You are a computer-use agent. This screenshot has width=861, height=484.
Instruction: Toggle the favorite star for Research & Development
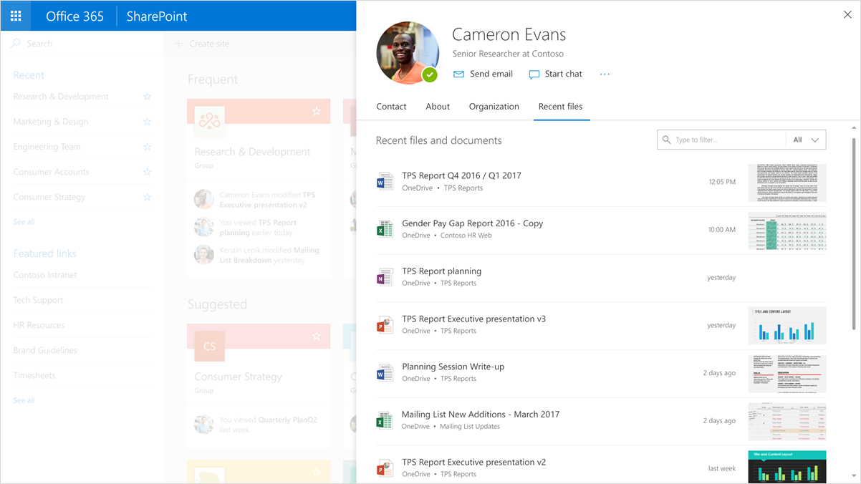coord(148,97)
